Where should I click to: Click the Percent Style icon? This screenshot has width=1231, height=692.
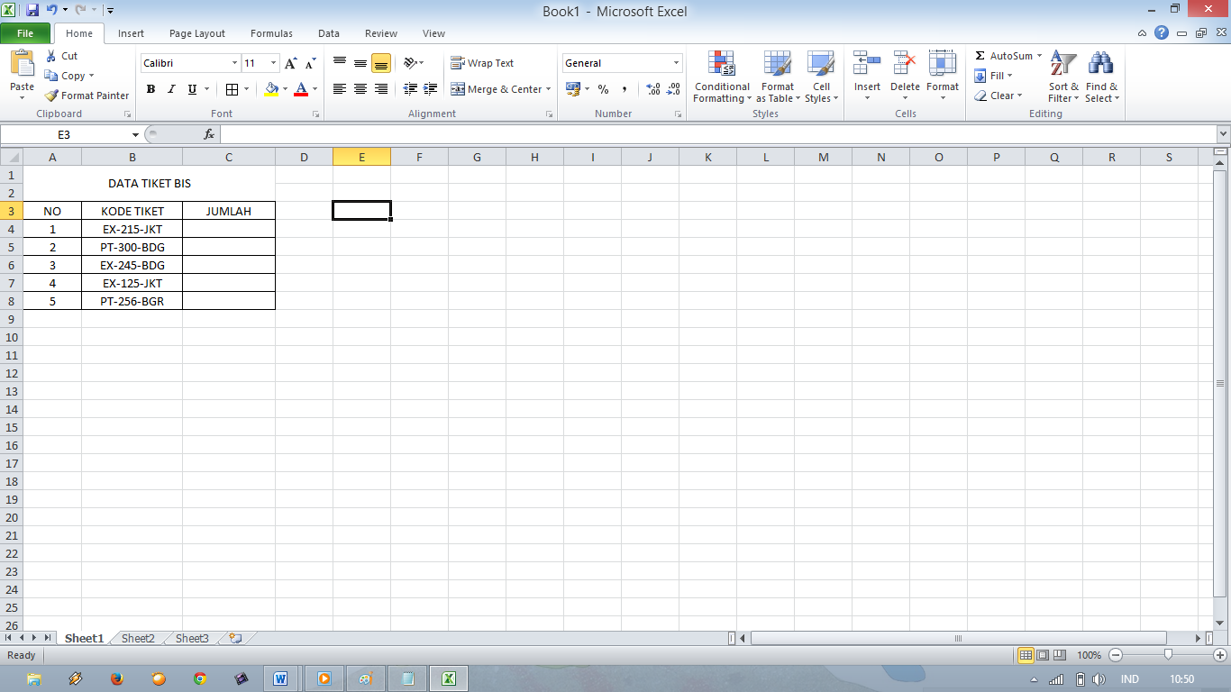point(602,90)
